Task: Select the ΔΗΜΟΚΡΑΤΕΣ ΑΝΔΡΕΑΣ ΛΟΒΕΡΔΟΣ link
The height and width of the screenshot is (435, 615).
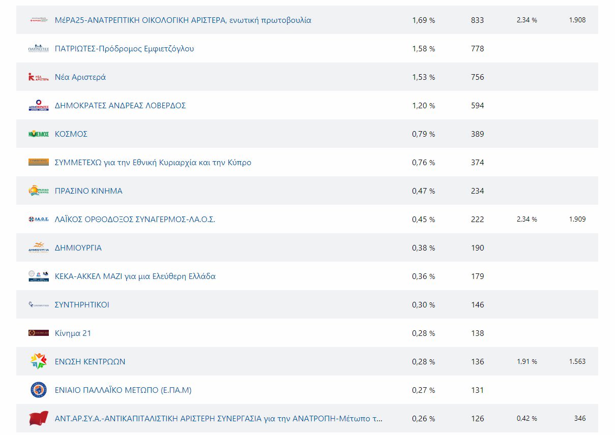Action: (x=120, y=106)
